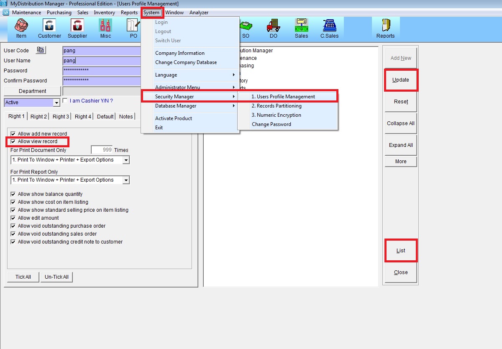Viewport: 502px width, 349px height.
Task: Open the Item toolbar icon
Action: click(21, 28)
